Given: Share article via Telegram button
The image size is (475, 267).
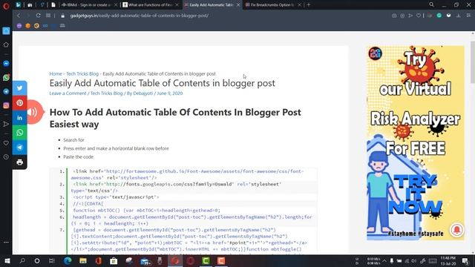Looking at the screenshot, I should [x=20, y=148].
